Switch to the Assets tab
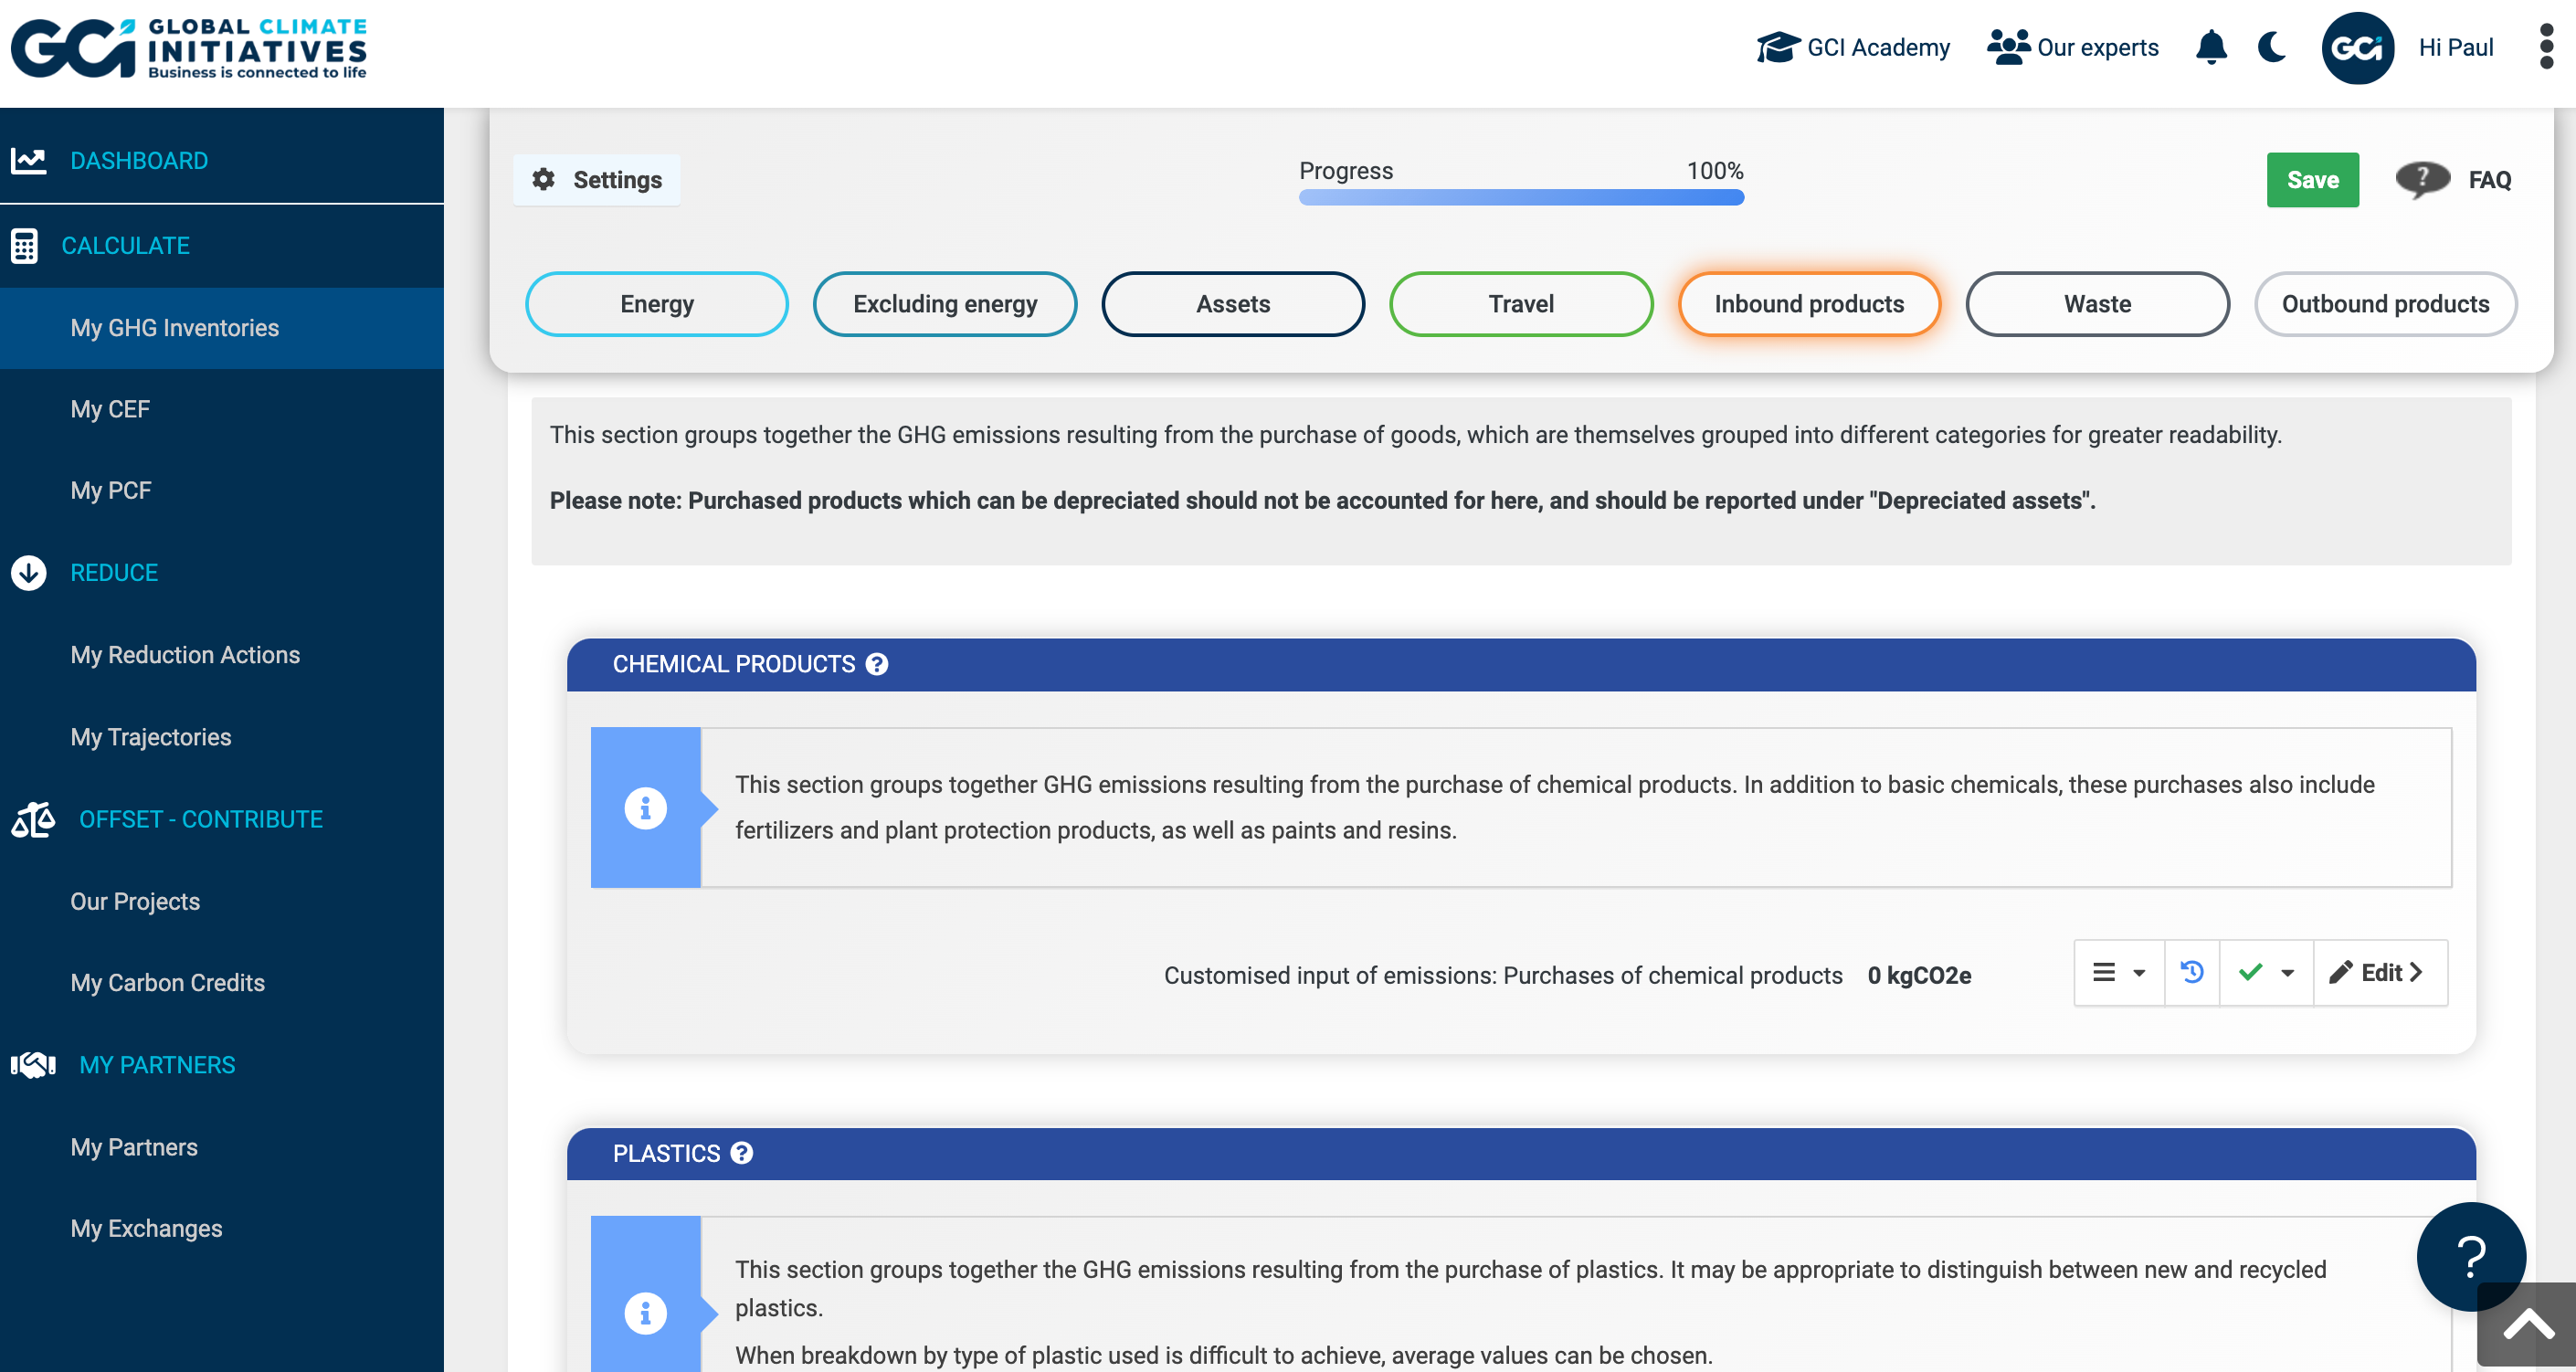 (1233, 304)
